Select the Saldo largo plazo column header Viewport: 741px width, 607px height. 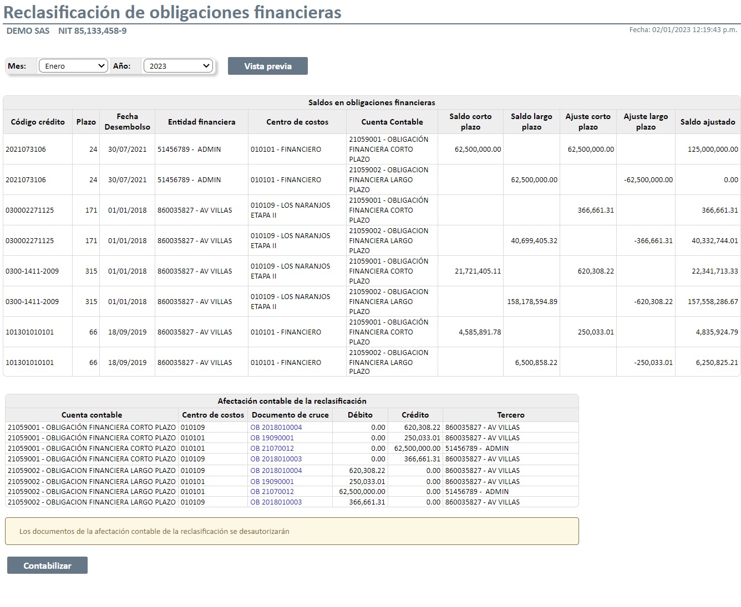pos(531,122)
